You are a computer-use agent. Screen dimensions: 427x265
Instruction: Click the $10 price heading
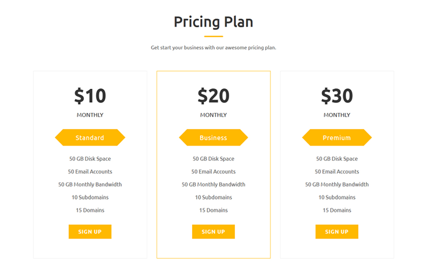(90, 96)
